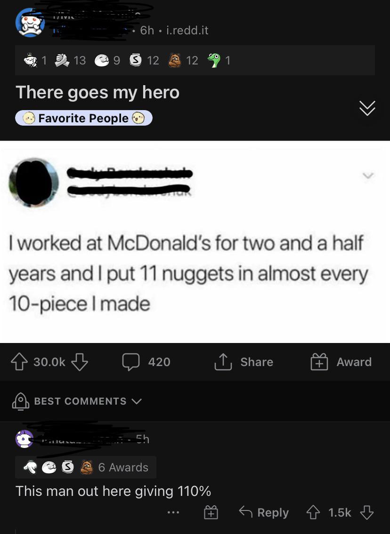Open the comment's three-dot options

click(x=173, y=512)
